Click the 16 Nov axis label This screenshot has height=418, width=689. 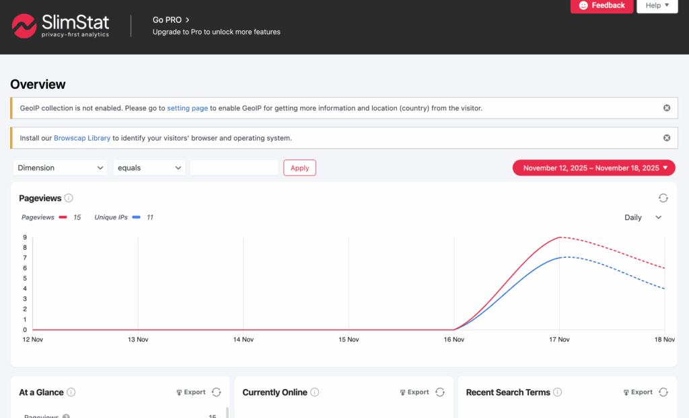coord(454,339)
